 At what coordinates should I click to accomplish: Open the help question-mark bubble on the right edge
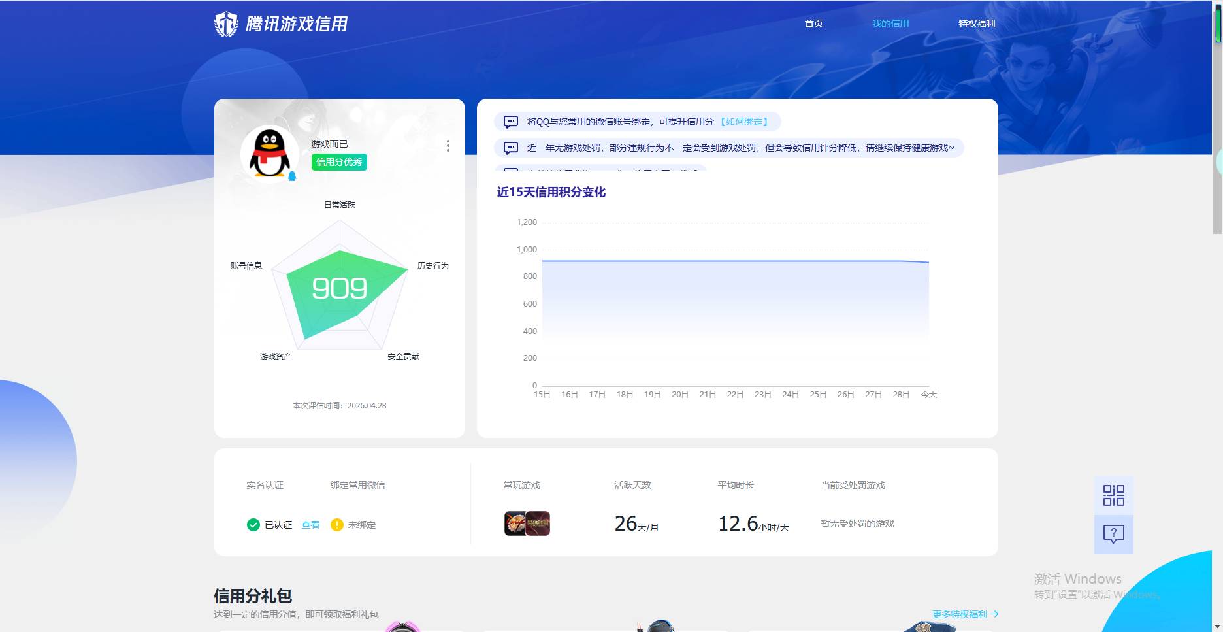pyautogui.click(x=1114, y=534)
